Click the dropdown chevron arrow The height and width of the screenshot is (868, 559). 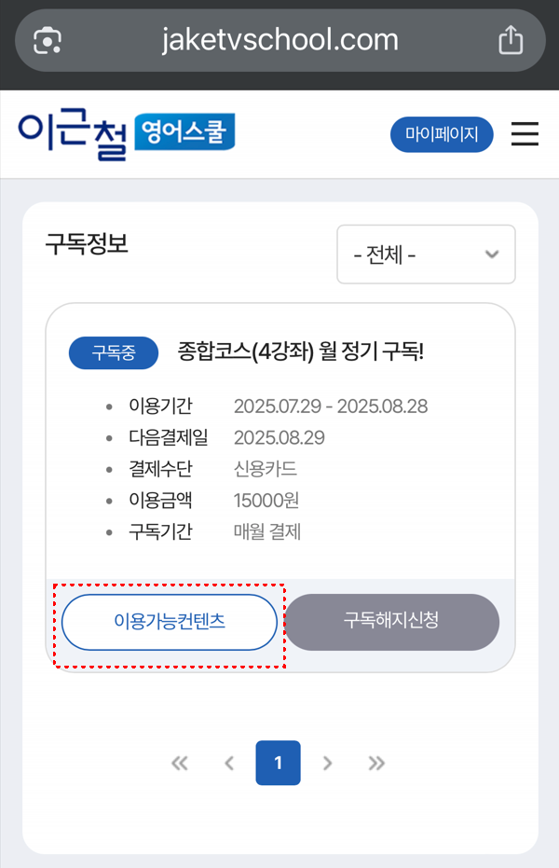point(492,255)
